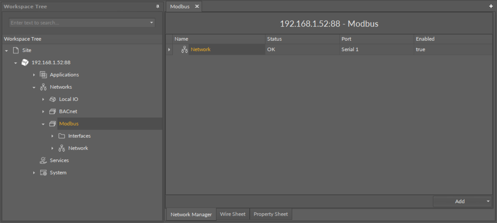Expand the Network row in the table
Screen dimensions: 497x223
(x=169, y=50)
